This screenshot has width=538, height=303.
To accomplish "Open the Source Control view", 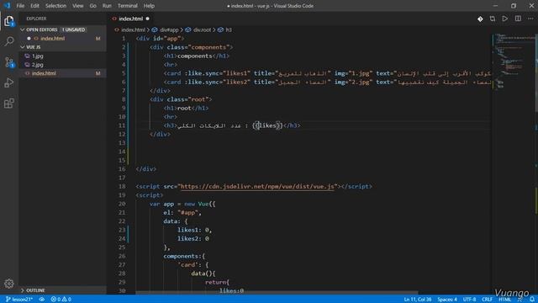I will click(9, 62).
